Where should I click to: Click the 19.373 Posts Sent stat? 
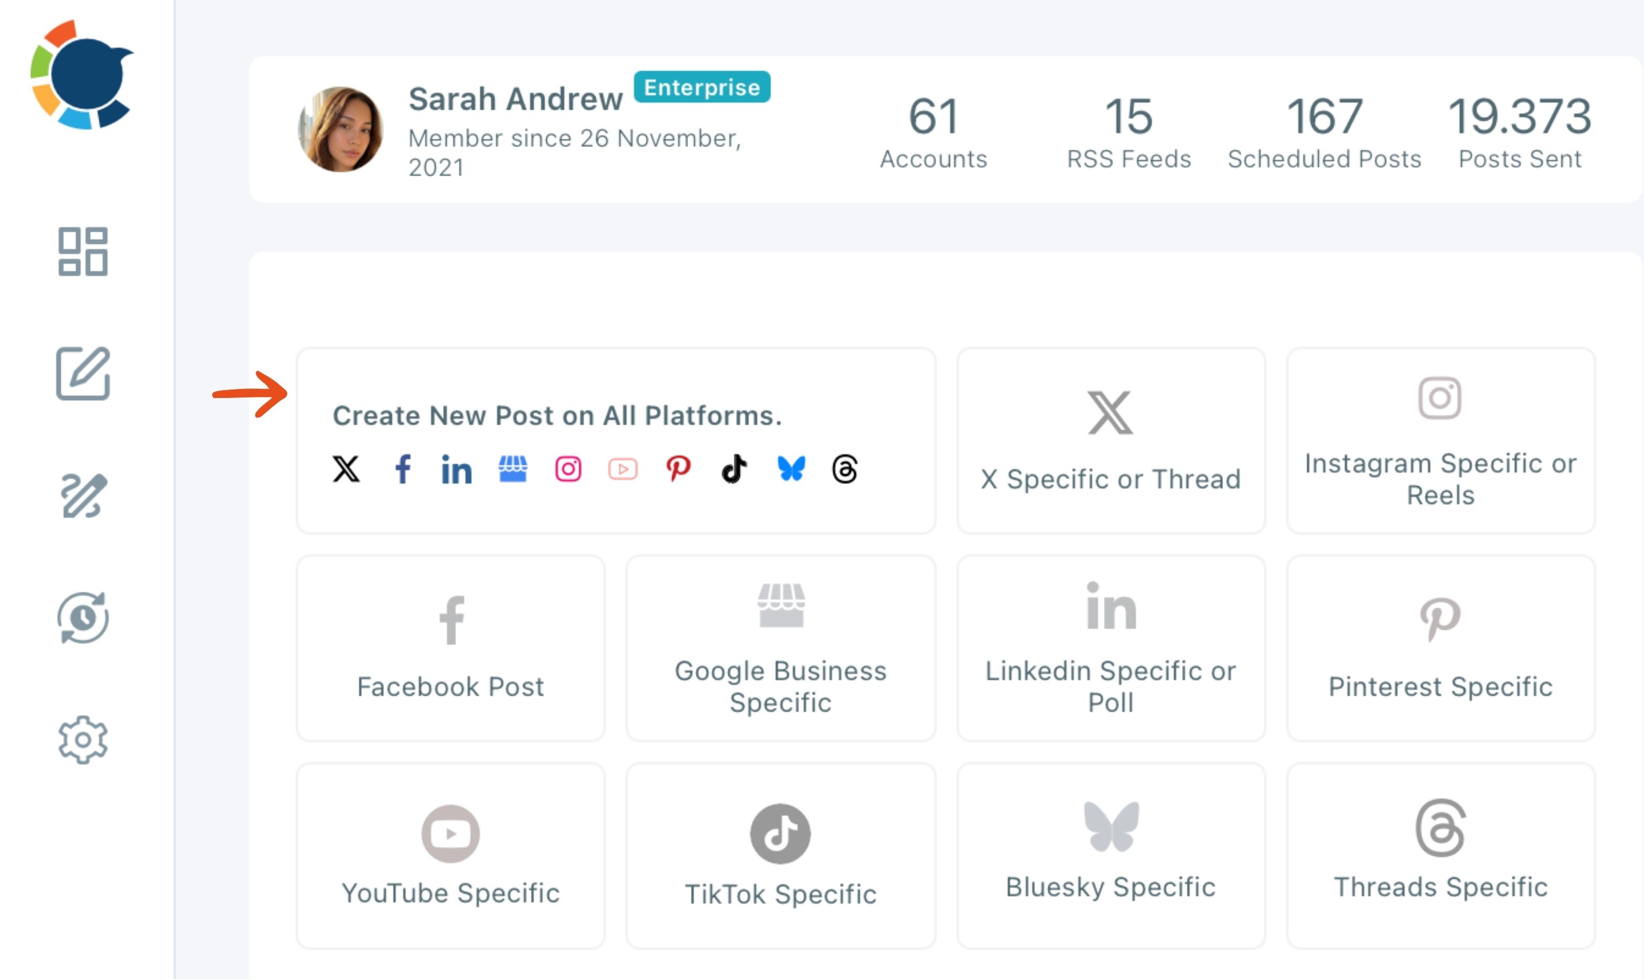1520,132
